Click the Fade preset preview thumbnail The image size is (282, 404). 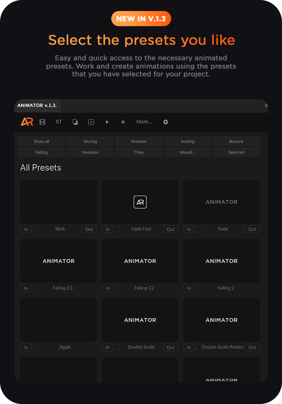coord(222,202)
